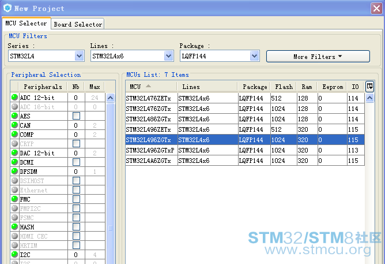Viewport: 385px width, 264px height.
Task: Click green status dot beside DAC 12-bit
Action: pos(15,153)
